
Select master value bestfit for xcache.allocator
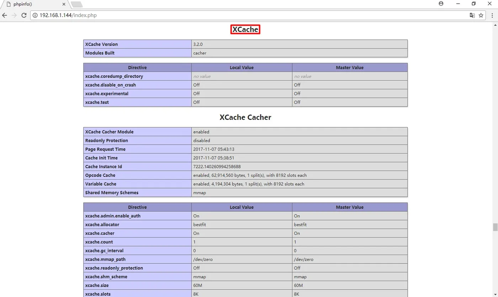tap(300, 224)
